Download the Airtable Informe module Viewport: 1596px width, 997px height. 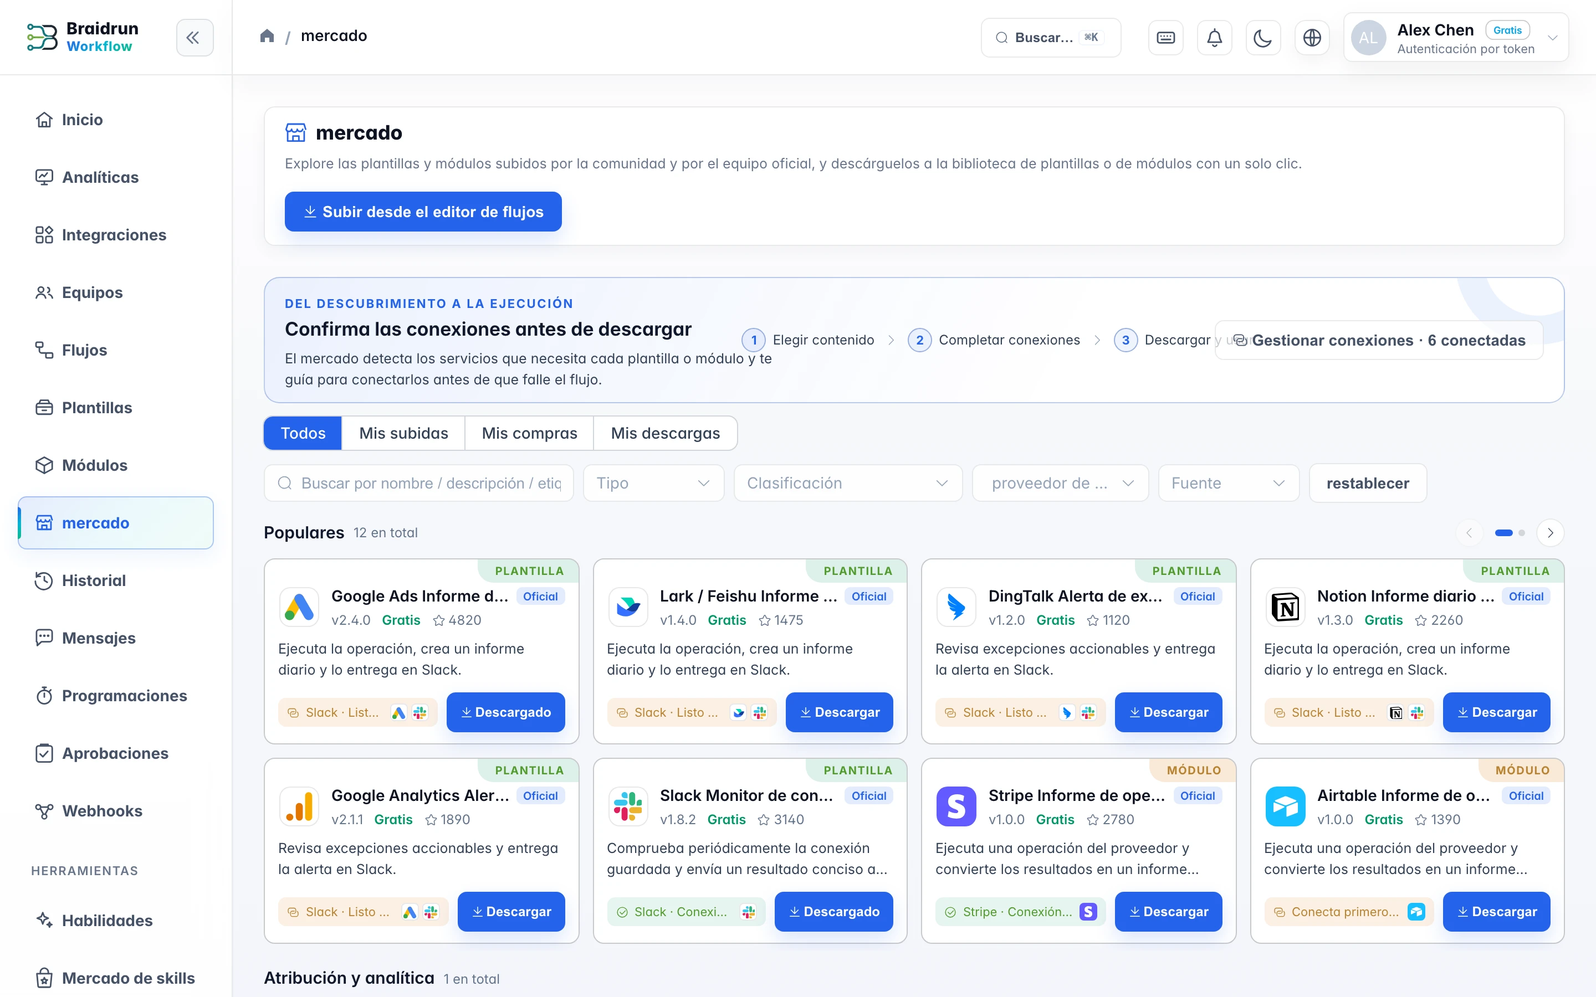[1496, 911]
